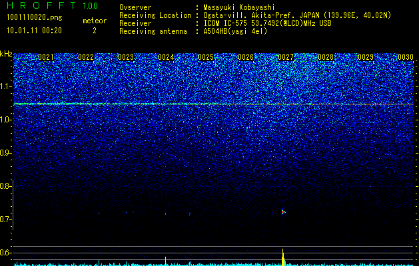Click the 0030 time marker
Image resolution: width=419 pixels, height=266 pixels.
pos(406,57)
